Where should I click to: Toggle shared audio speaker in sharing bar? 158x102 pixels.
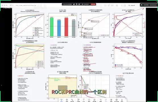[x=86, y=4]
